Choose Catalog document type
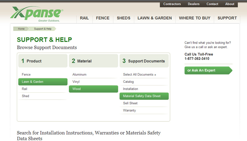The width and height of the screenshot is (247, 141). click(144, 82)
